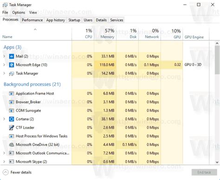Switch to the App history tab
Image resolution: width=220 pixels, height=180 pixels.
click(x=56, y=20)
